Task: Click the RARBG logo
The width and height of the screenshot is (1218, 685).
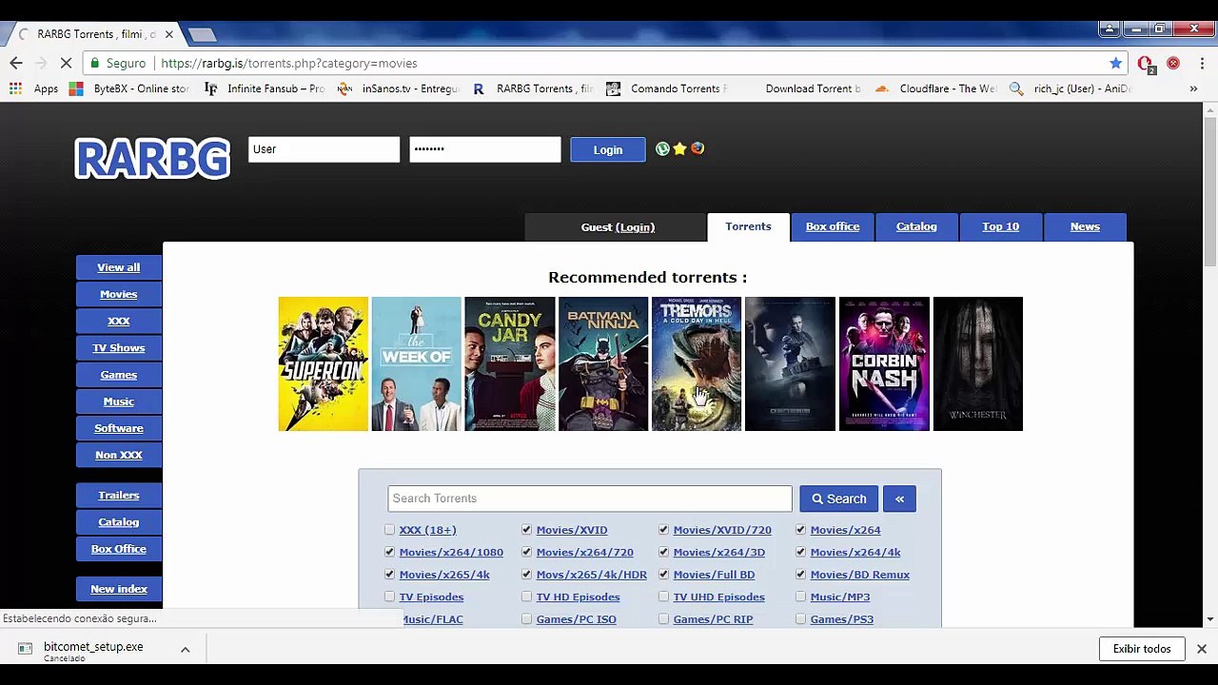Action: click(152, 158)
